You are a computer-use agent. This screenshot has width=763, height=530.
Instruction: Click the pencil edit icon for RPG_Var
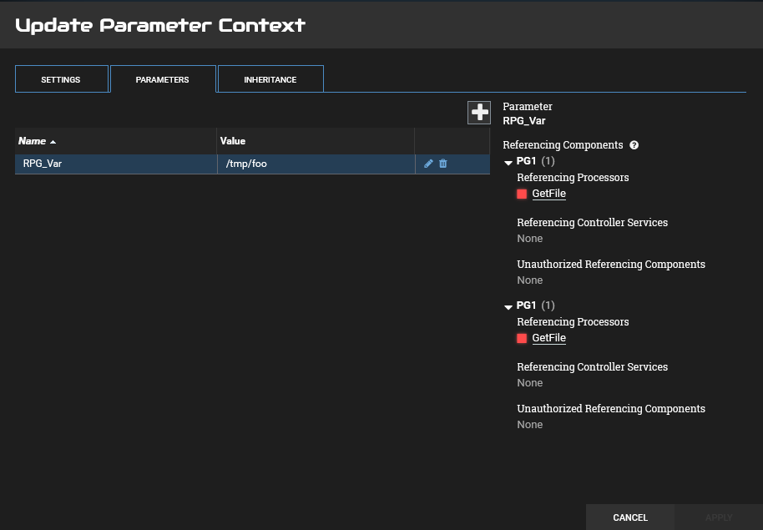coord(428,164)
